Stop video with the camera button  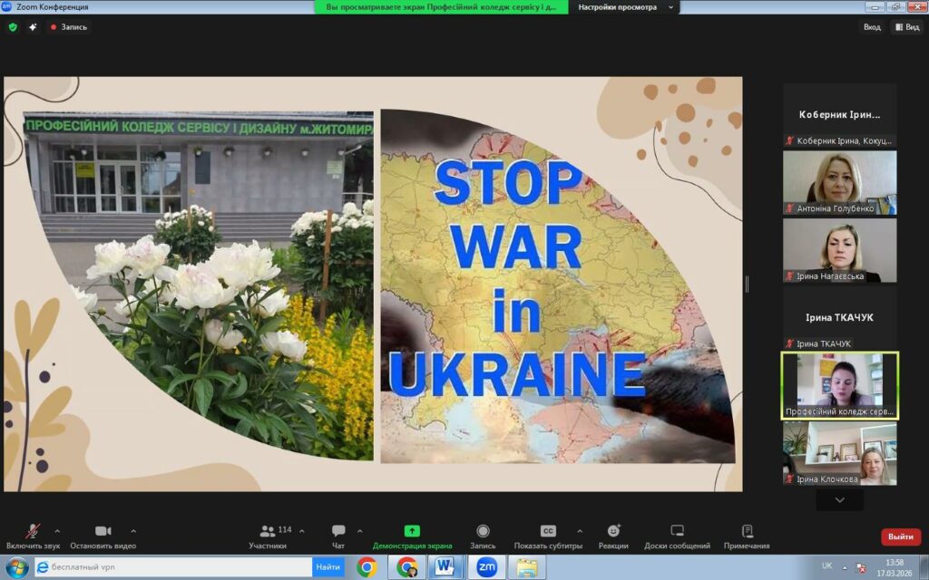click(103, 531)
